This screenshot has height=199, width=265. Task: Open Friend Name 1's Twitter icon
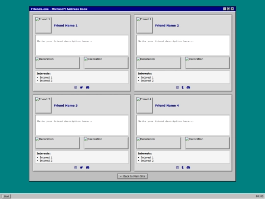81,87
